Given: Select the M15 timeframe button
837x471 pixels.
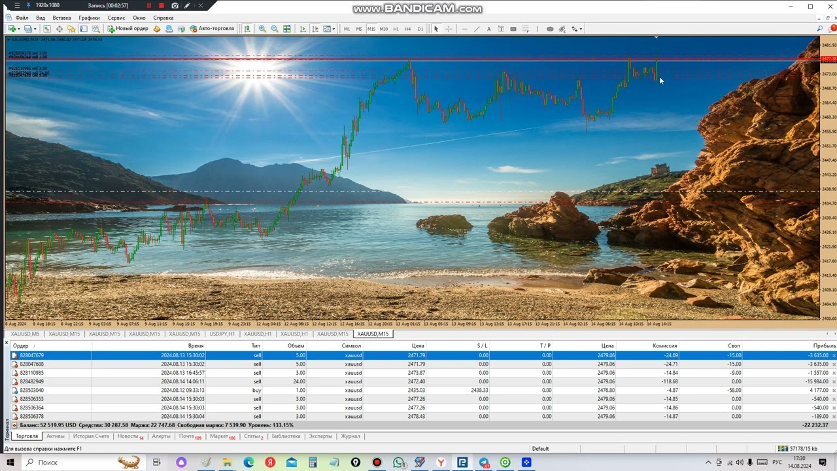Looking at the screenshot, I should pos(371,29).
